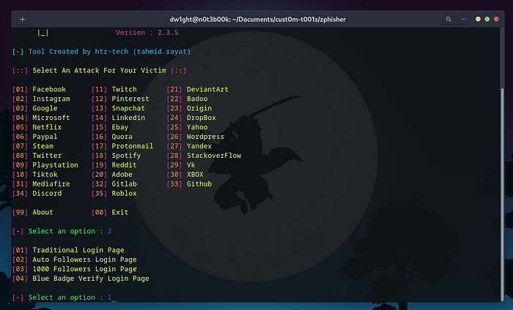The image size is (513, 310).
Task: Maximize window with green circle button
Action: pos(487,19)
